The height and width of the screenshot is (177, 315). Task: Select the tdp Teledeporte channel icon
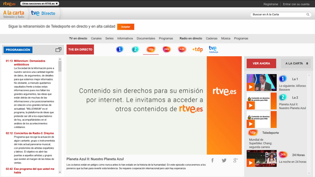(x=151, y=49)
